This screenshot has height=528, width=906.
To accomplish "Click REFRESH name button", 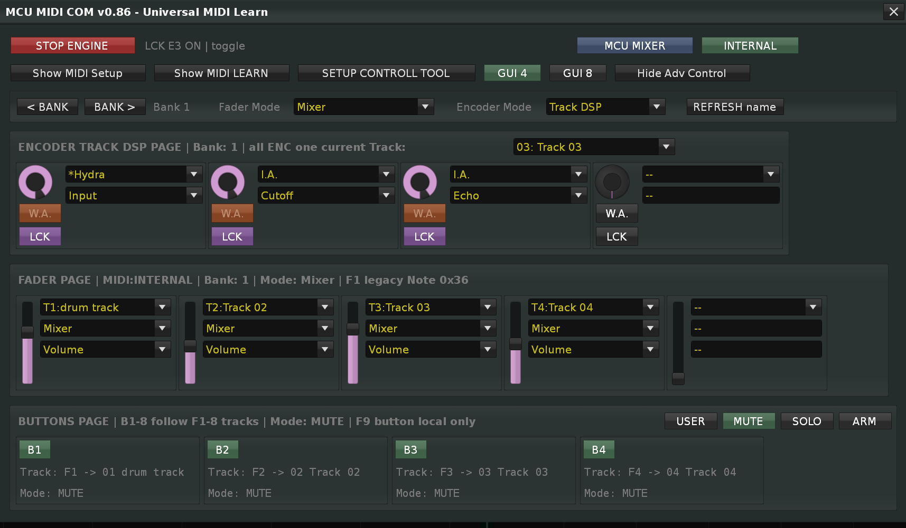I will (735, 107).
